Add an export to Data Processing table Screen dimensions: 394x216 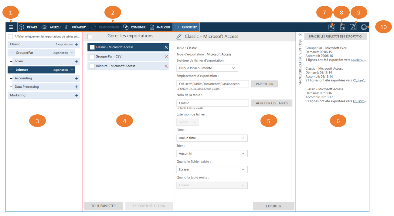(76, 87)
